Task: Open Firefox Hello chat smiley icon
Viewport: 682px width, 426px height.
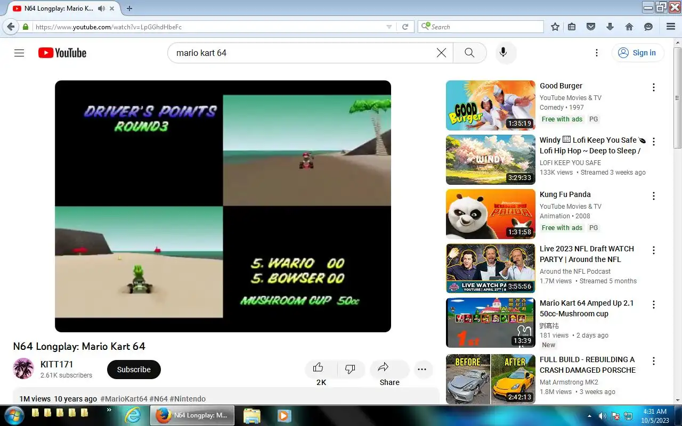Action: pyautogui.click(x=648, y=27)
